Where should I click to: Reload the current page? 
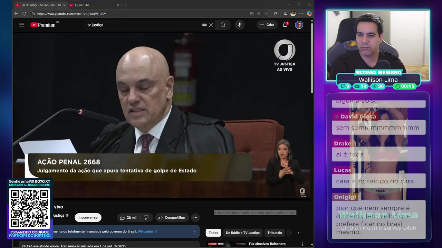pos(24,13)
